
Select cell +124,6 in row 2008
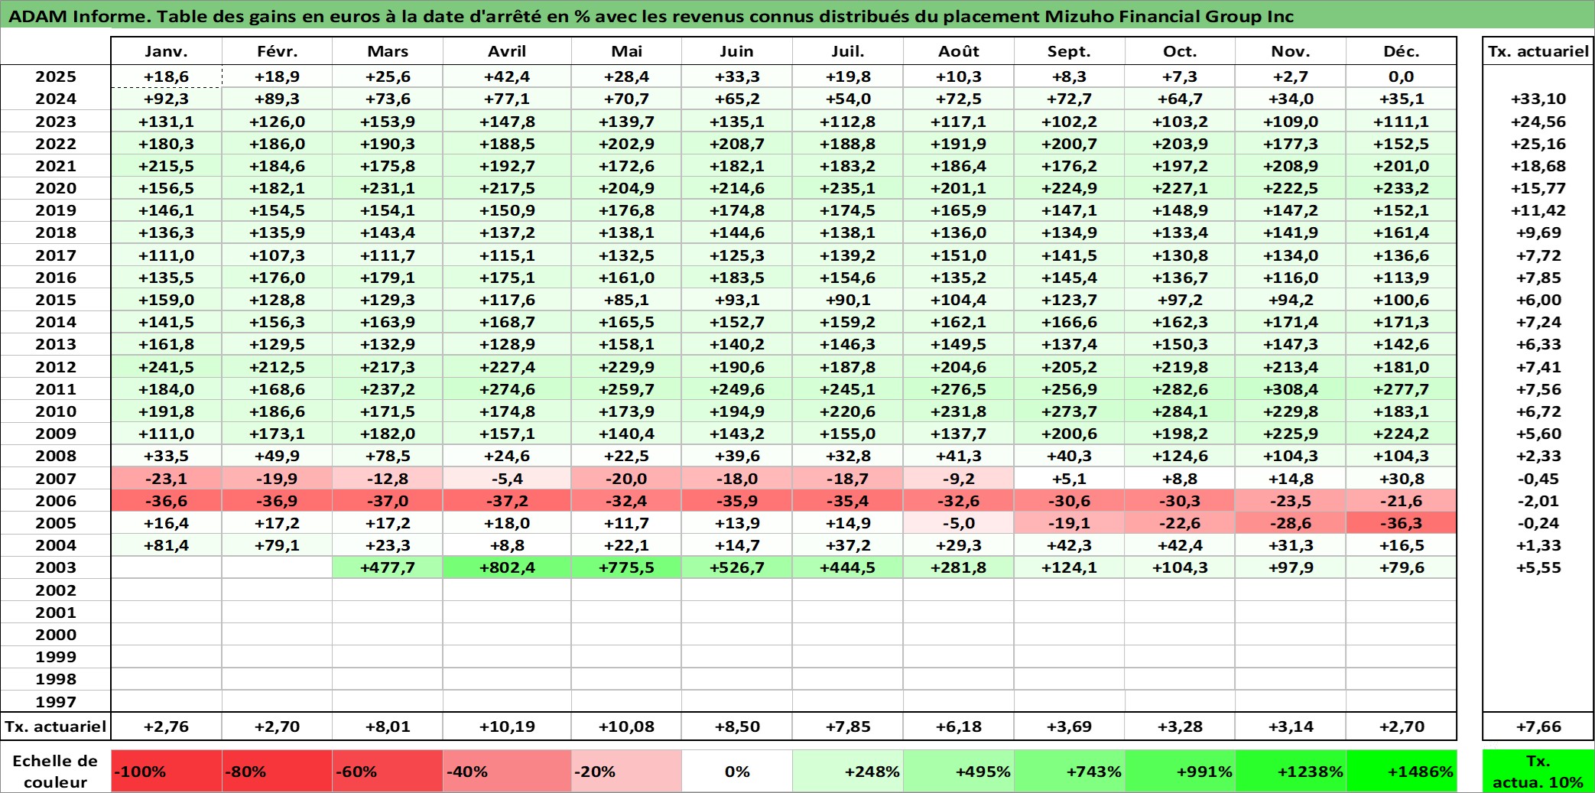1180,456
